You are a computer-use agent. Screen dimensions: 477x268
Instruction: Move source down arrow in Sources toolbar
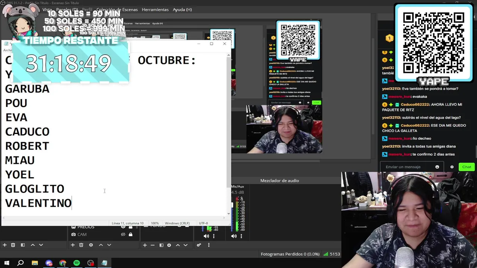(x=109, y=245)
